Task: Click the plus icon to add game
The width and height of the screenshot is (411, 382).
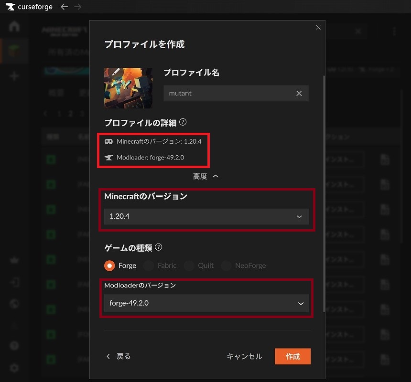Action: [x=14, y=76]
